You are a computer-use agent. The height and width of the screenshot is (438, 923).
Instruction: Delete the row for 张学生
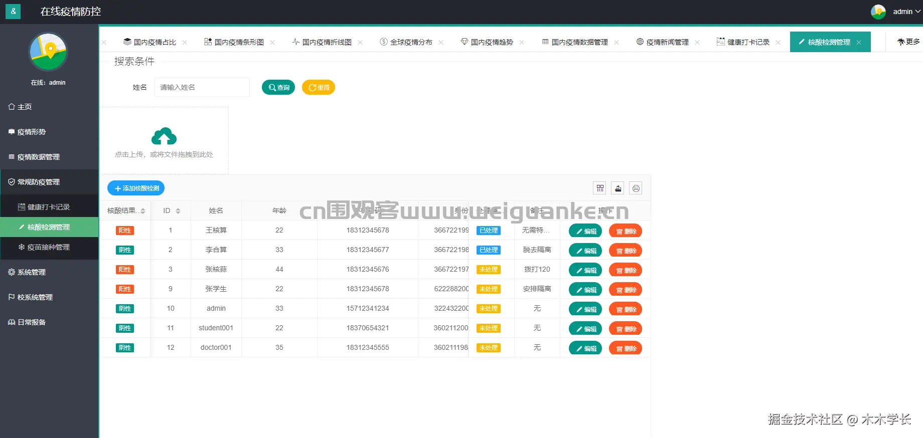tap(626, 290)
